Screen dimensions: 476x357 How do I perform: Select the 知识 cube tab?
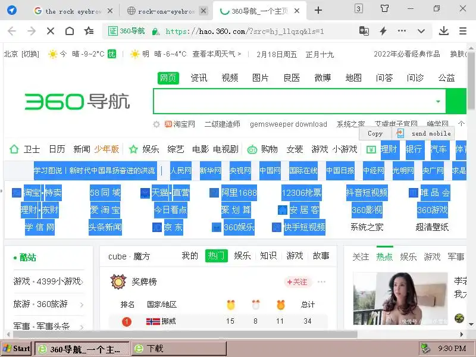[268, 256]
